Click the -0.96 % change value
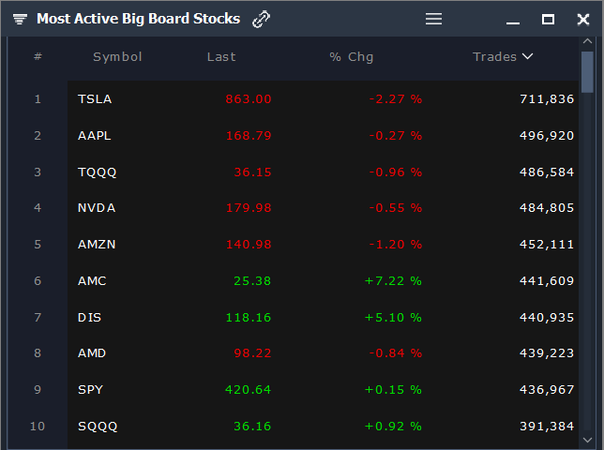Image resolution: width=604 pixels, height=450 pixels. point(395,172)
